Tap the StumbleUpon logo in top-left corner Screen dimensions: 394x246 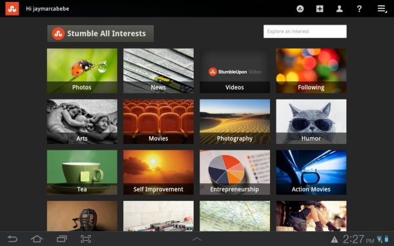click(12, 8)
